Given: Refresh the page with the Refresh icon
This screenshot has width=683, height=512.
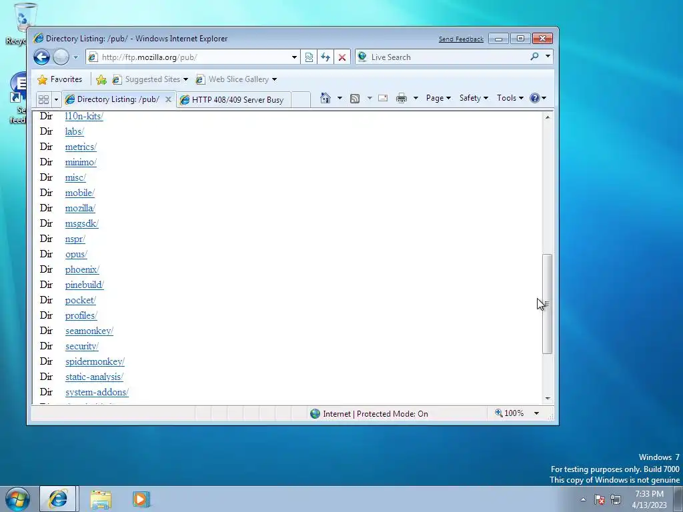Looking at the screenshot, I should coord(325,57).
